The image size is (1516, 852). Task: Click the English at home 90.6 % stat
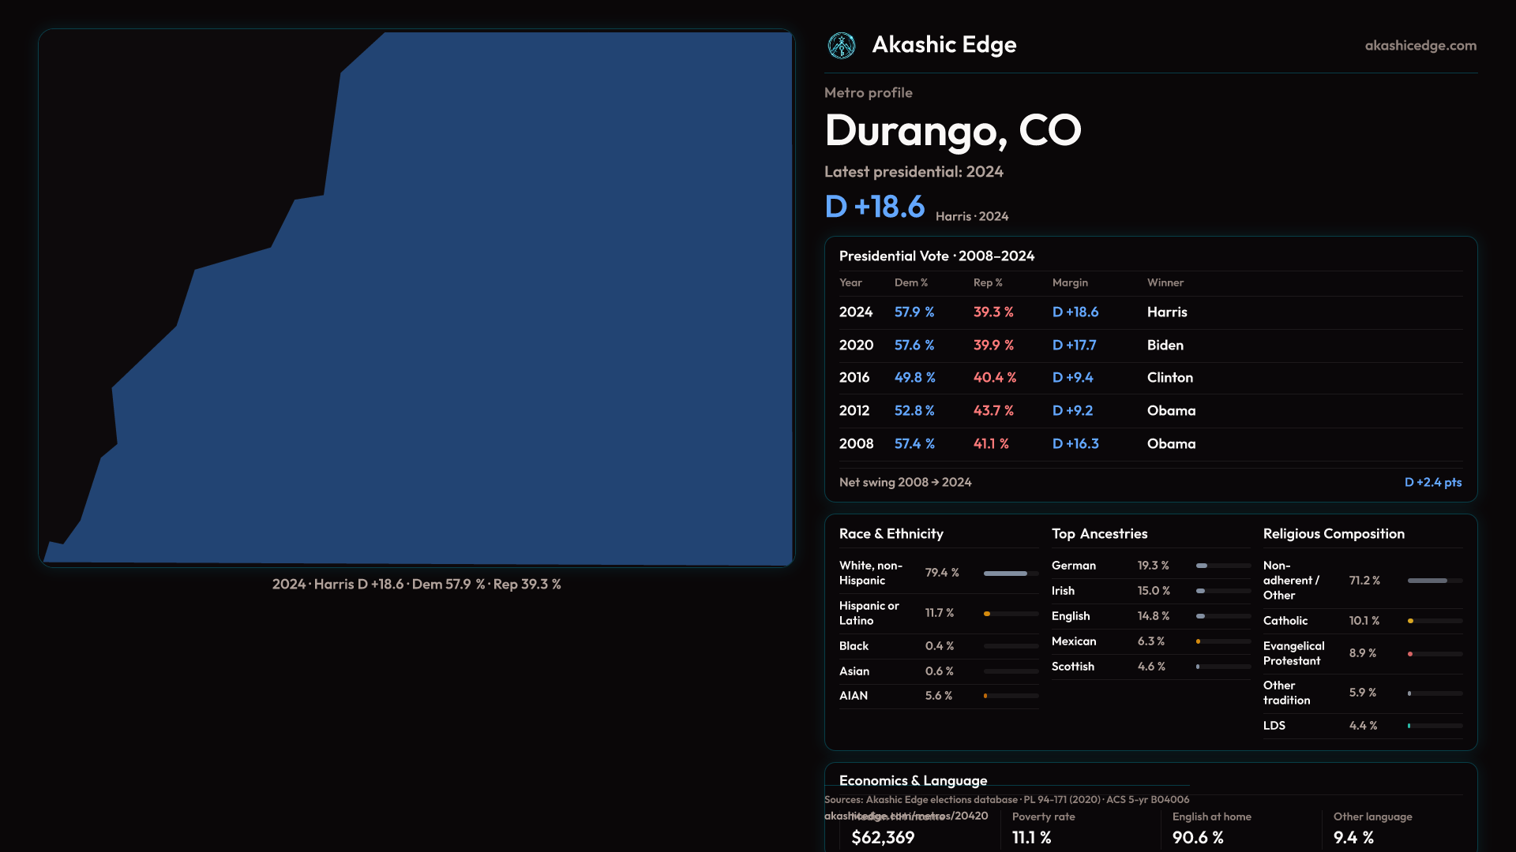tap(1198, 837)
